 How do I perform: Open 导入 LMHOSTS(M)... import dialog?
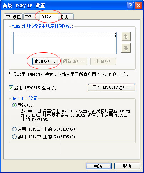click(x=112, y=87)
